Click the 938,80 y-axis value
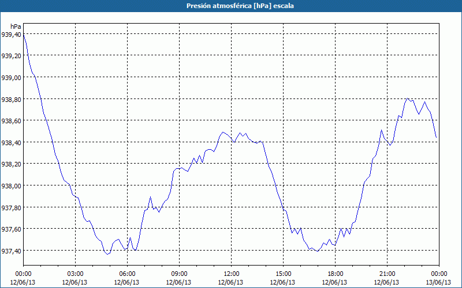Viewport: 462px width, 288px height. click(x=11, y=100)
